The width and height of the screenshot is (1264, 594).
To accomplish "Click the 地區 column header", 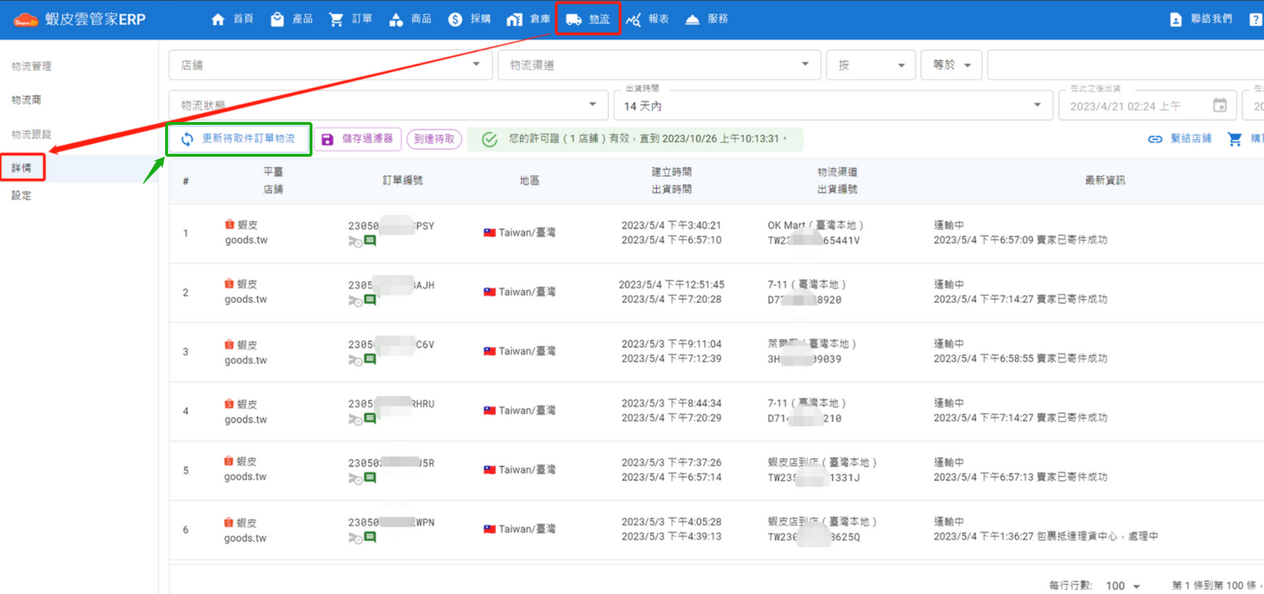I will (529, 180).
